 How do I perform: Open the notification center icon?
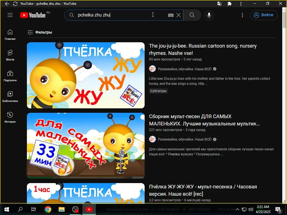pyautogui.click(x=278, y=209)
